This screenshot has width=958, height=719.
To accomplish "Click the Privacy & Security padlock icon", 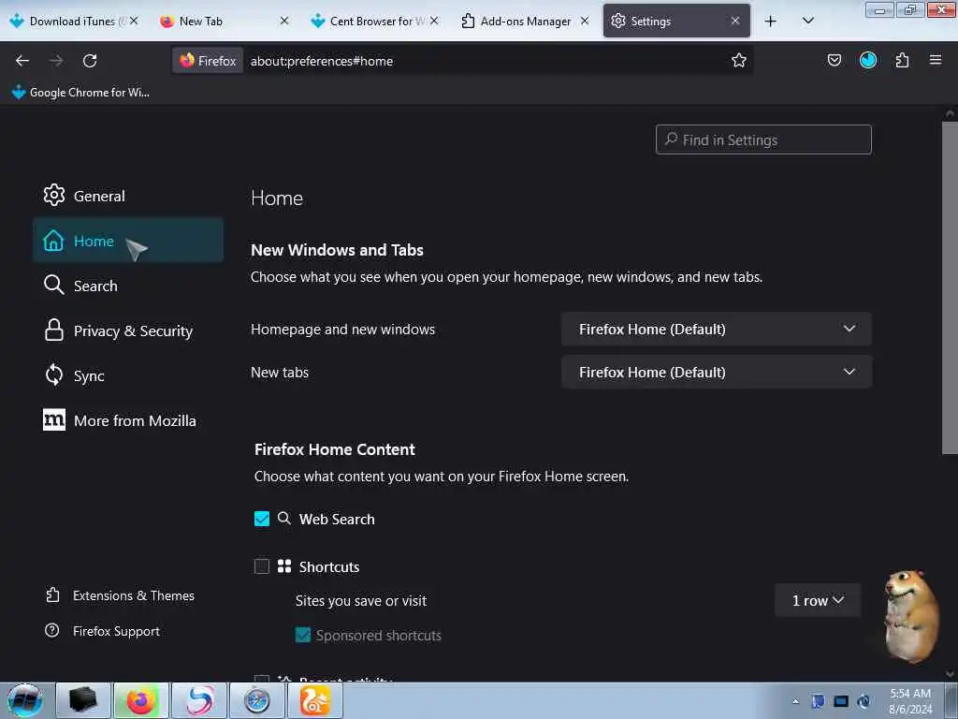I will (53, 330).
